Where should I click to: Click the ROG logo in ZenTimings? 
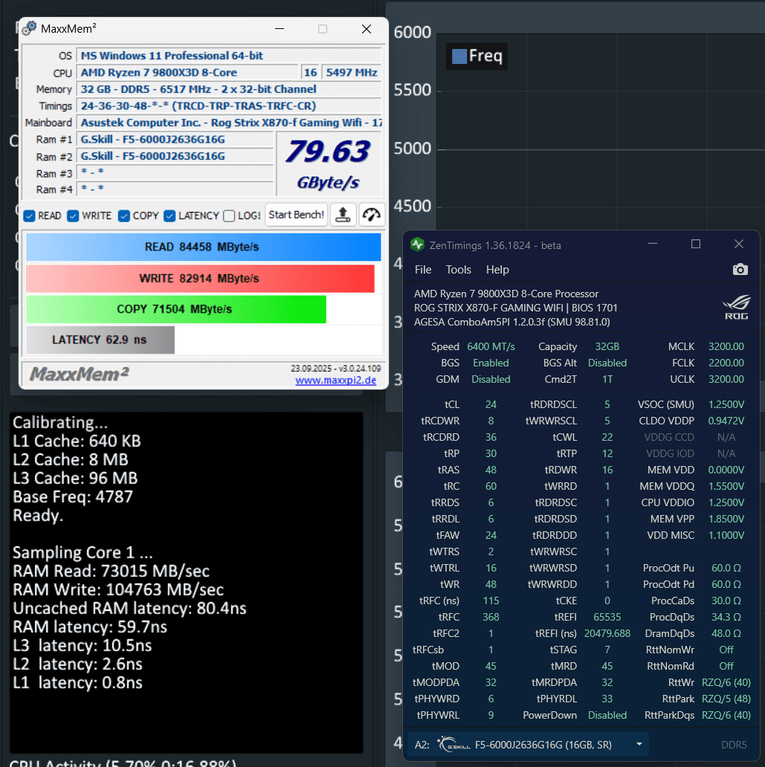tap(737, 308)
